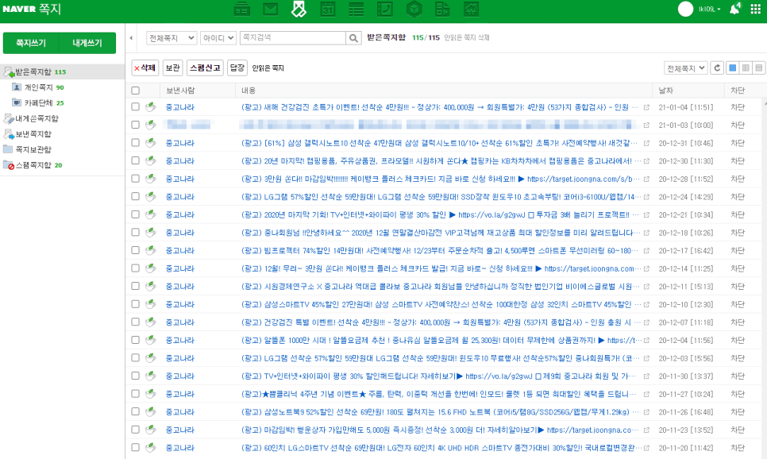767x459 pixels.
Task: Click 안읽은 쪽지 삭제 link
Action: (467, 37)
